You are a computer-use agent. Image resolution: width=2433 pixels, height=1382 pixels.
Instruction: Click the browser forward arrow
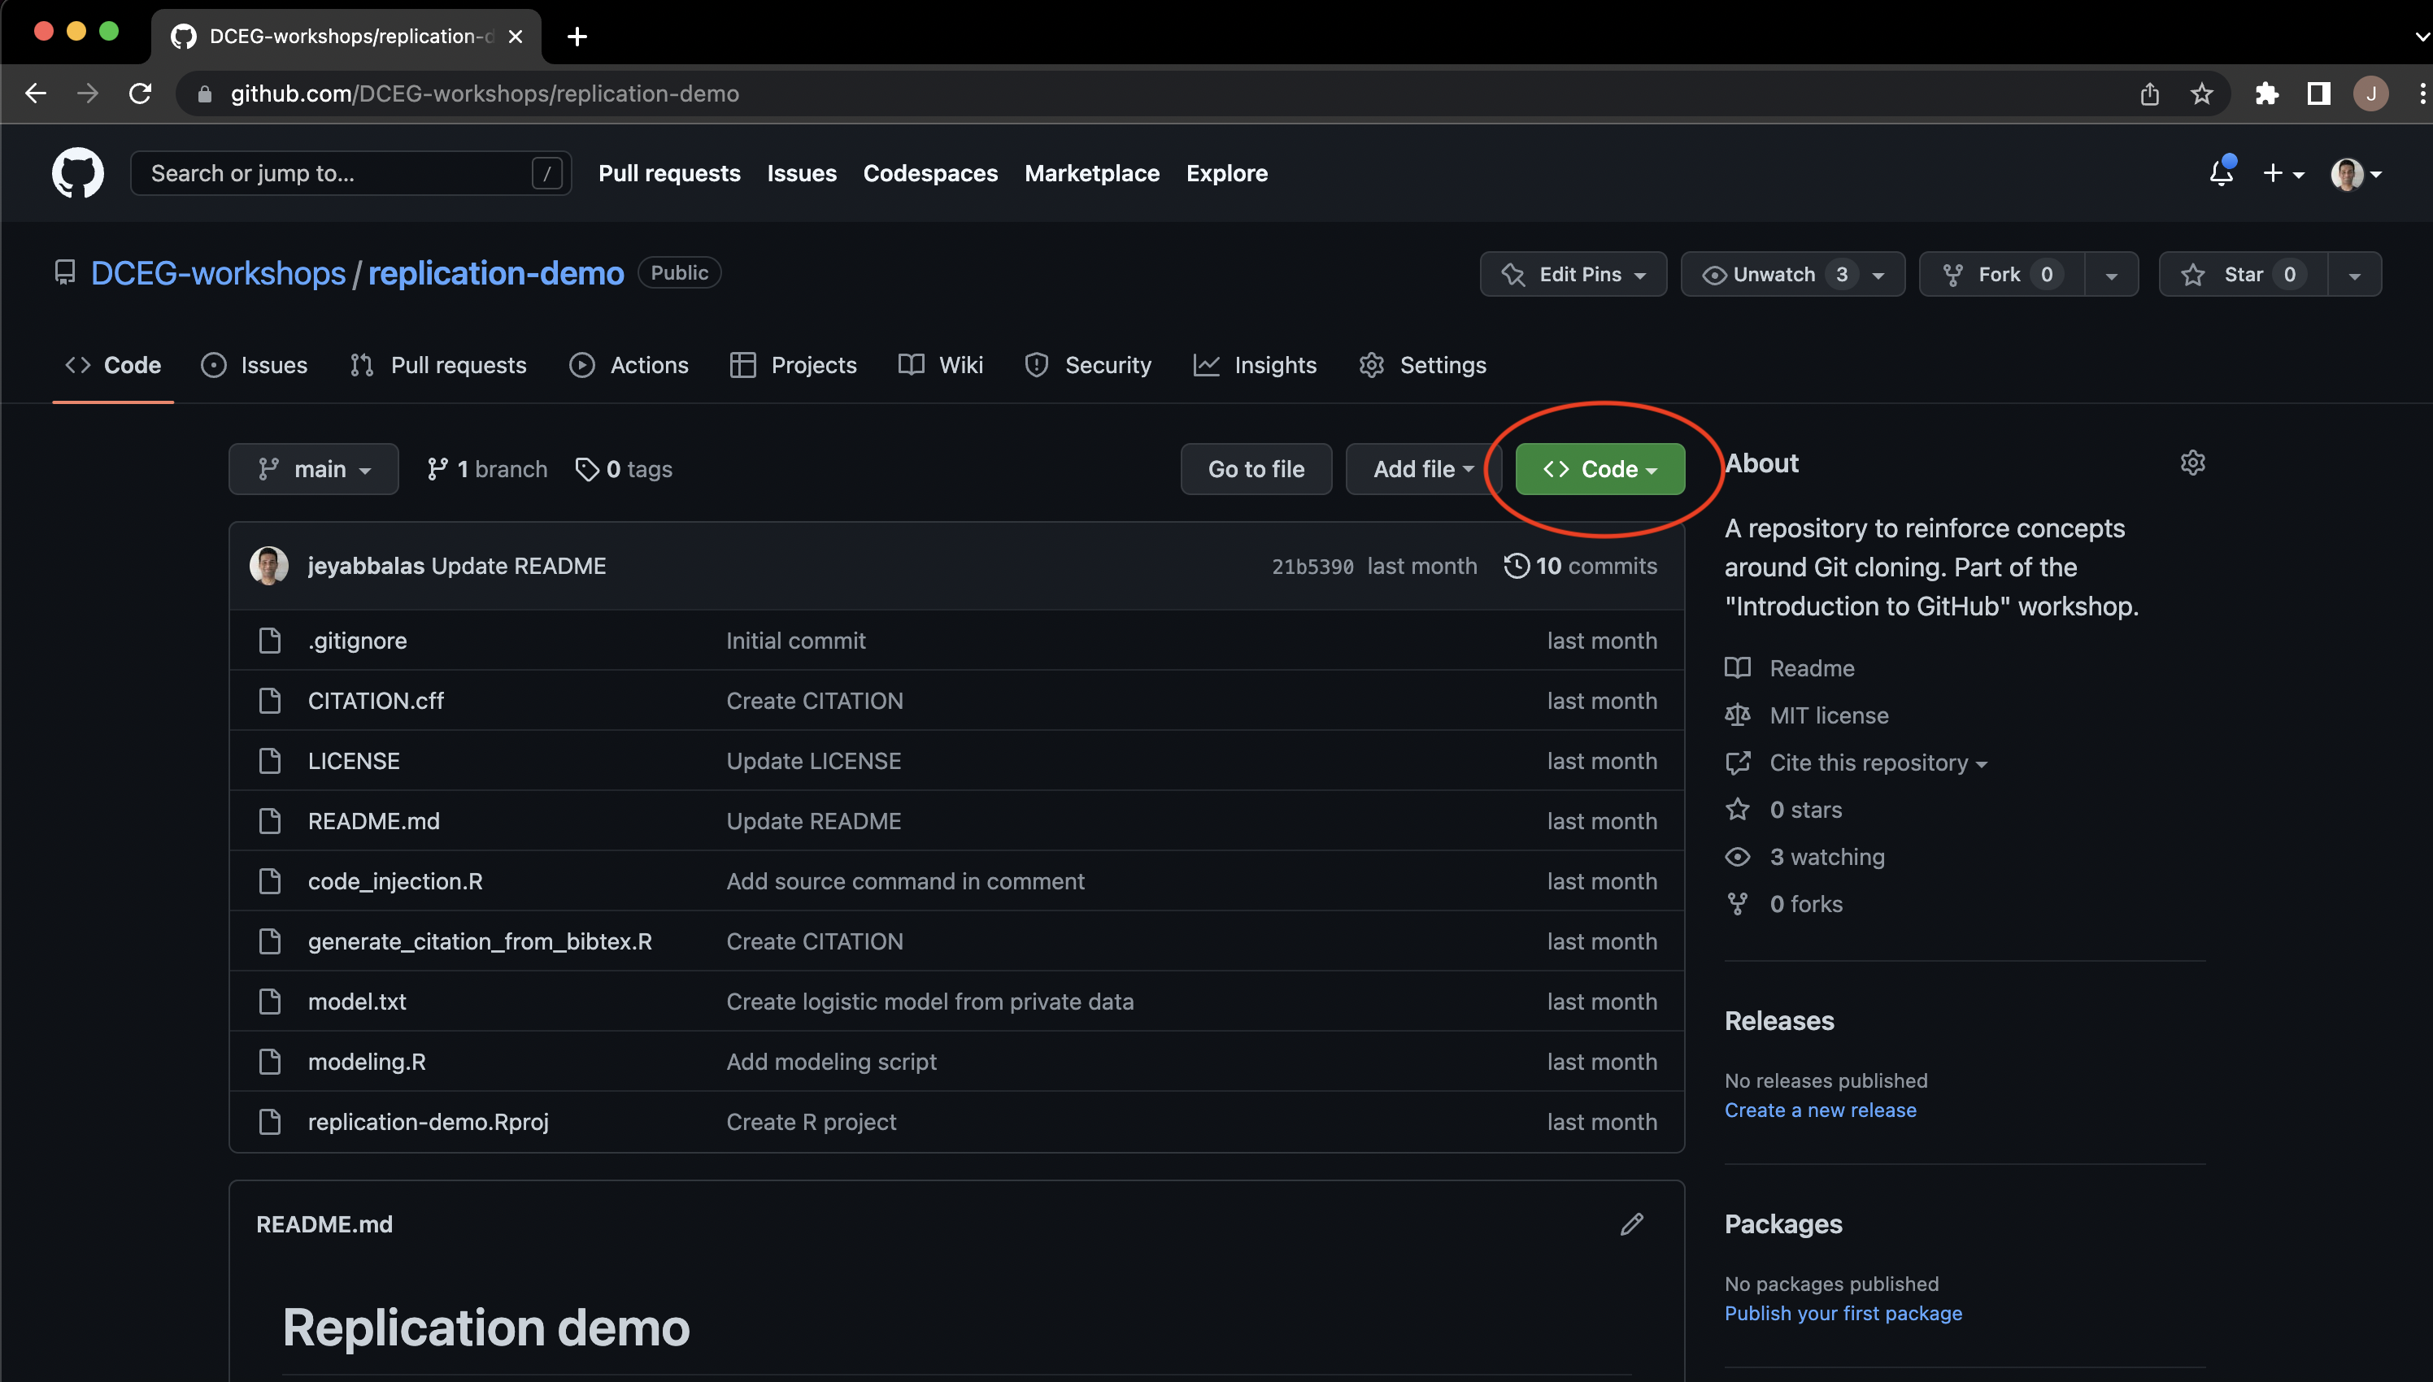click(x=87, y=93)
